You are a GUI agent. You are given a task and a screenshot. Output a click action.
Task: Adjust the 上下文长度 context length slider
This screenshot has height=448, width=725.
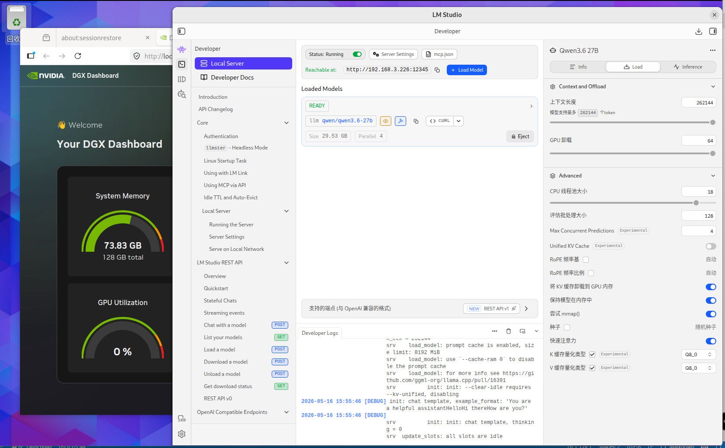[x=632, y=122]
